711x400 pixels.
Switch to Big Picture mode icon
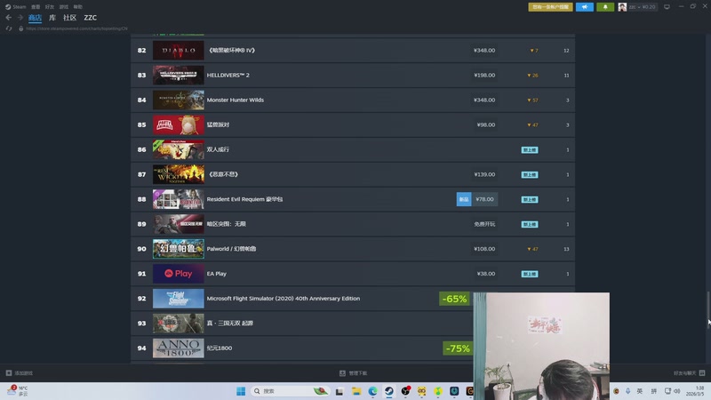667,7
